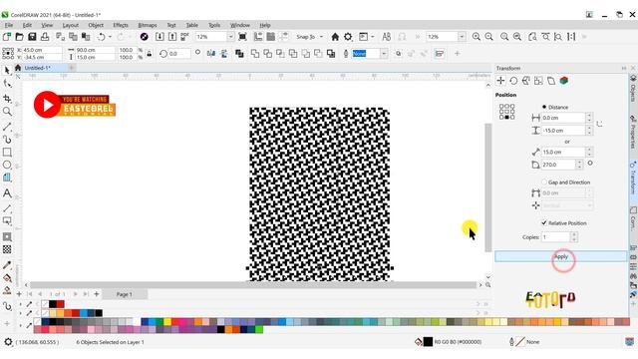
Task: Click the Publish to PDF icon
Action: [184, 37]
